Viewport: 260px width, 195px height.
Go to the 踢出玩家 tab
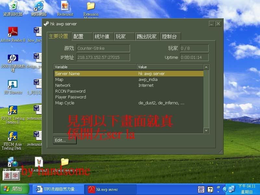147,36
